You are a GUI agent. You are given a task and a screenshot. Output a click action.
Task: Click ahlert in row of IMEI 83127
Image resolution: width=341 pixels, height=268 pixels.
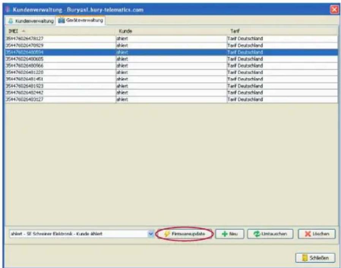[x=122, y=99]
